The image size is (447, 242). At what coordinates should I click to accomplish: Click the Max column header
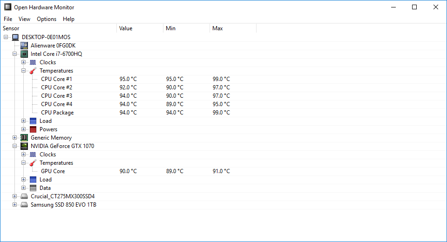pyautogui.click(x=233, y=28)
